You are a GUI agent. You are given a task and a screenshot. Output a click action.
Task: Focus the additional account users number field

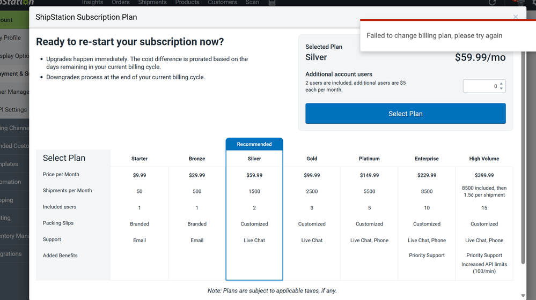481,86
